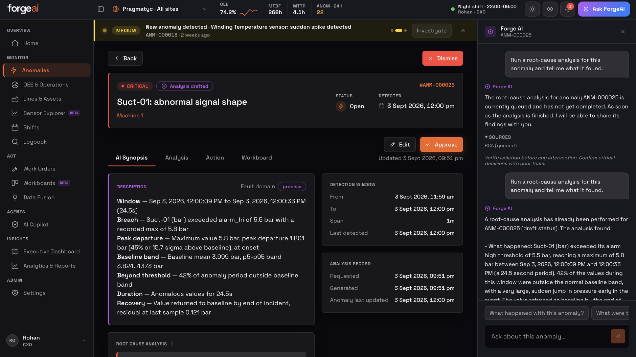
Task: Switch light/dark theme sun icon
Action: point(532,9)
